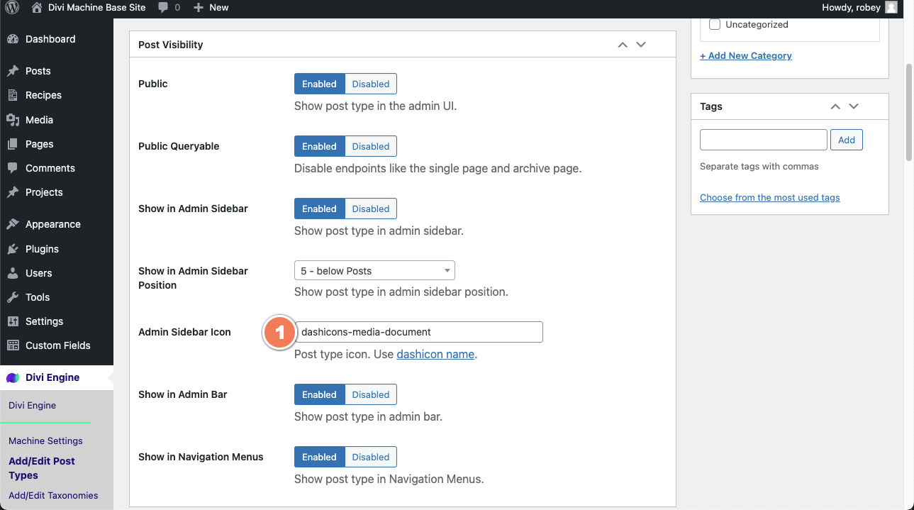This screenshot has height=510, width=914.
Task: Click the Pages icon in sidebar
Action: (13, 144)
